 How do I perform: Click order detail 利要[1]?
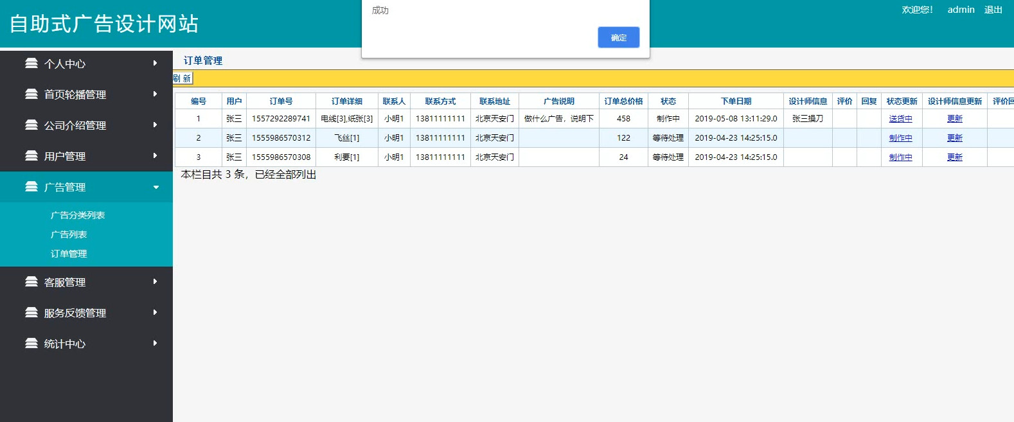(346, 157)
